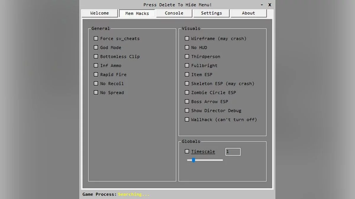
Task: Turn on Fullbright visual
Action: [187, 65]
